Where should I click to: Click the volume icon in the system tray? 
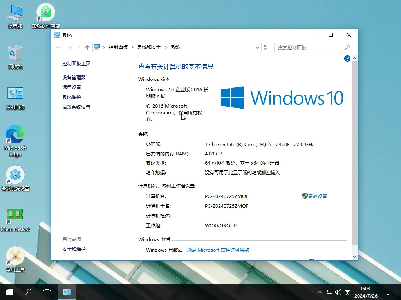338,292
